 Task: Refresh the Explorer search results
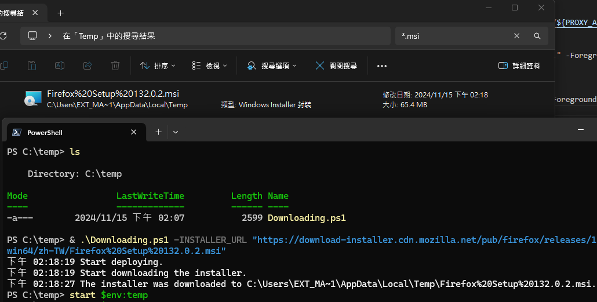3,36
